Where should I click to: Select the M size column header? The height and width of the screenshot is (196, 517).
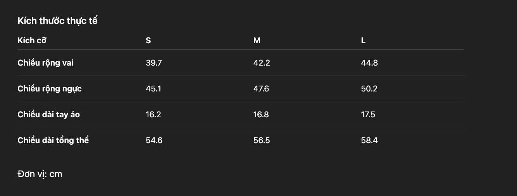pyautogui.click(x=257, y=41)
